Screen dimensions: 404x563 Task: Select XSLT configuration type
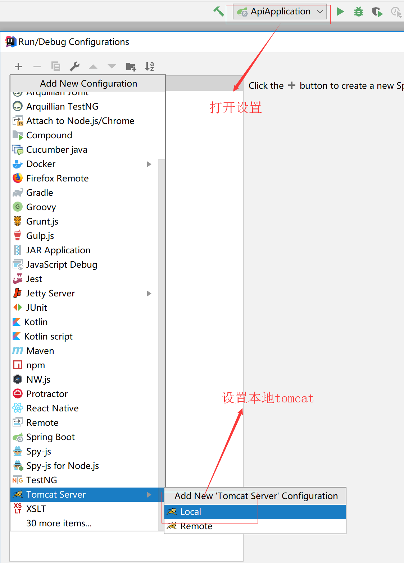(84, 509)
